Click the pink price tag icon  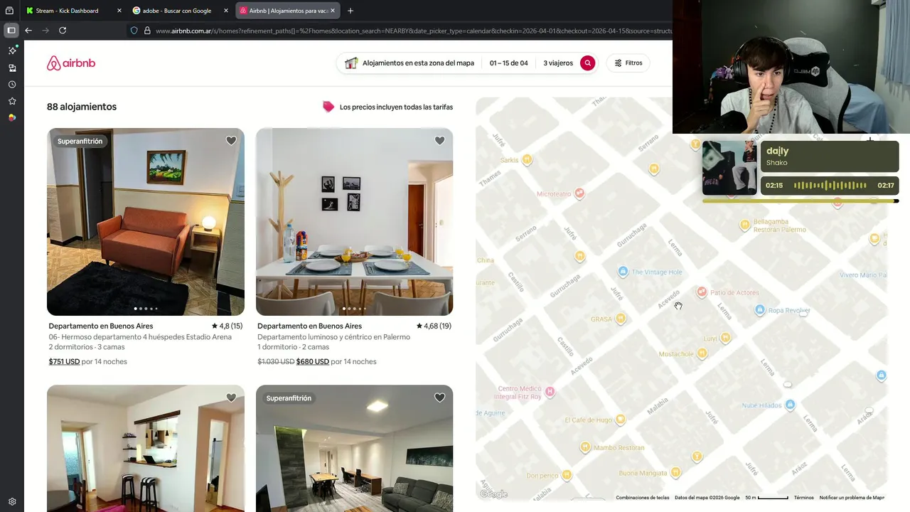328,107
